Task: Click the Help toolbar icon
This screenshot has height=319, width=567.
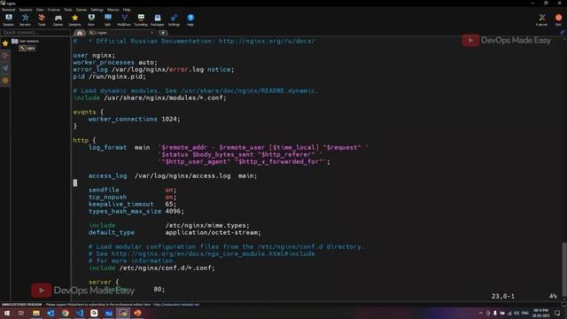Action: click(190, 19)
